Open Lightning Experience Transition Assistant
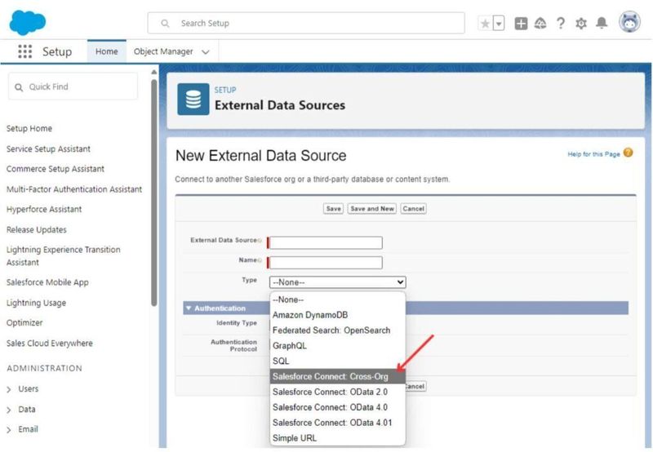Image resolution: width=653 pixels, height=452 pixels. coord(64,255)
